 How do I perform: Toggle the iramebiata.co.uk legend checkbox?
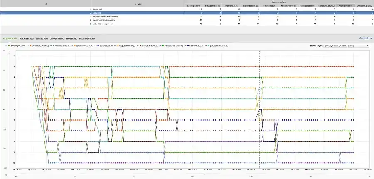tap(186, 45)
